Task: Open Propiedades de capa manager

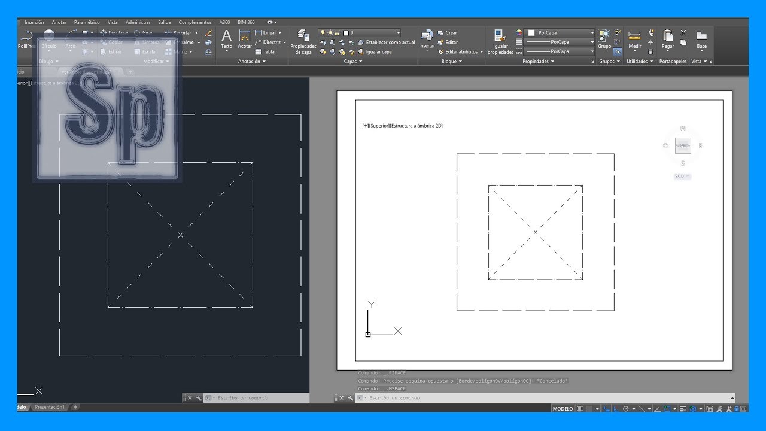Action: coord(303,42)
